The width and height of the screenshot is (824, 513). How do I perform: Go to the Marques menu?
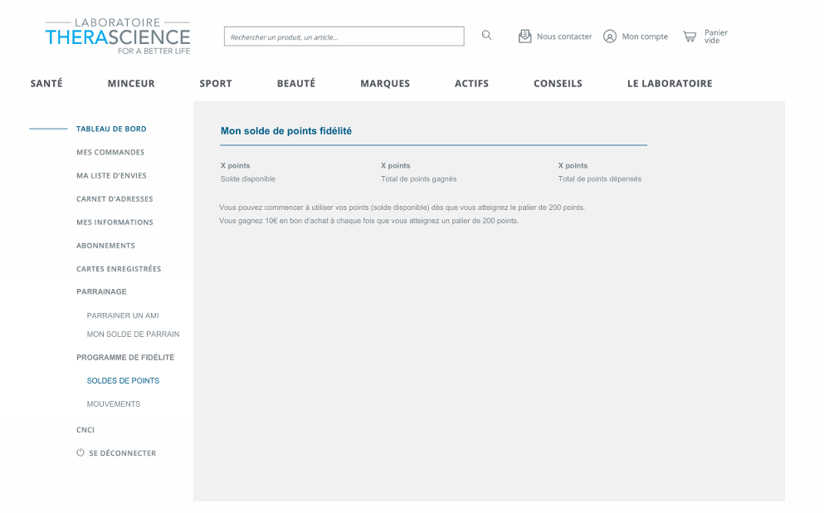385,84
